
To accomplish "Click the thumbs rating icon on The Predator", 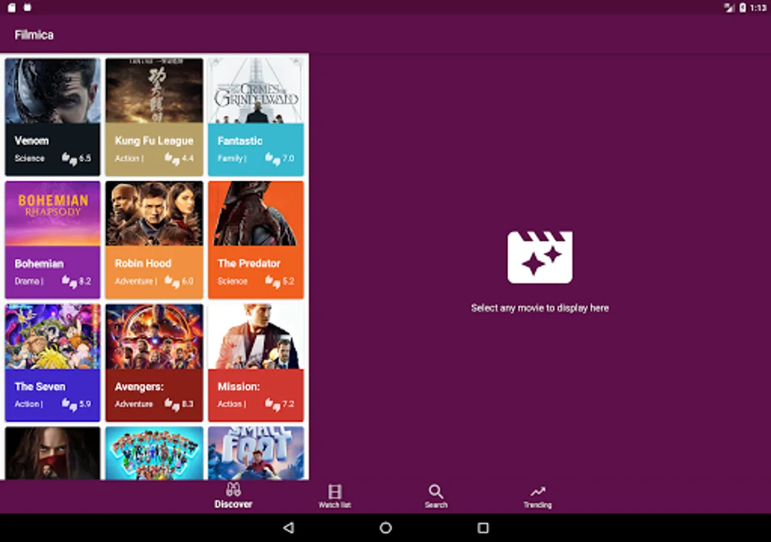I will click(x=273, y=281).
